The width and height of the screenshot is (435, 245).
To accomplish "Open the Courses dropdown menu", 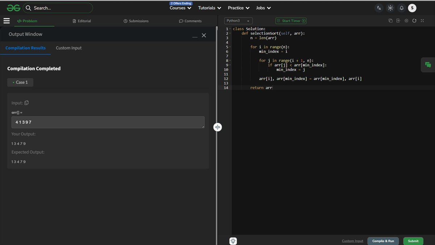I will (181, 8).
